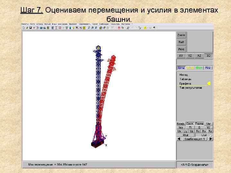Image resolution: width=231 pixels, height=173 pixels.
Task: Open Таблицы in the side menu
Action: tap(185, 79)
